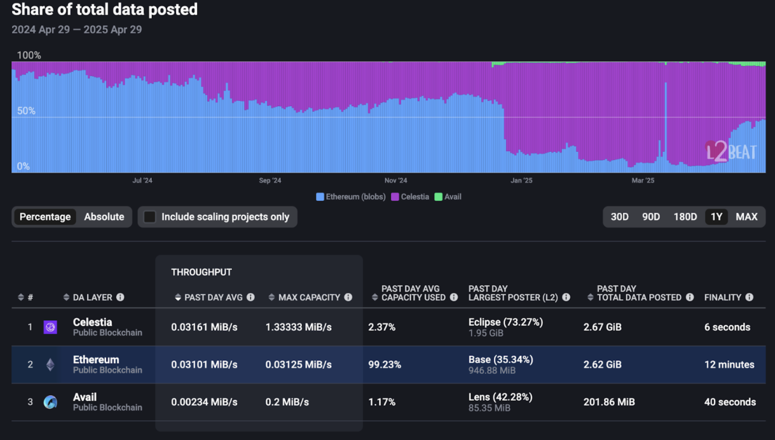Select the MAX time range
This screenshot has width=775, height=440.
coord(747,217)
